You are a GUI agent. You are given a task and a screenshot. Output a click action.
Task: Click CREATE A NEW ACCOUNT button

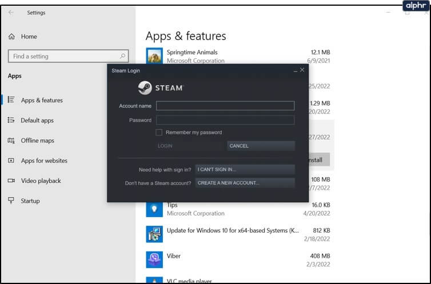pos(245,183)
